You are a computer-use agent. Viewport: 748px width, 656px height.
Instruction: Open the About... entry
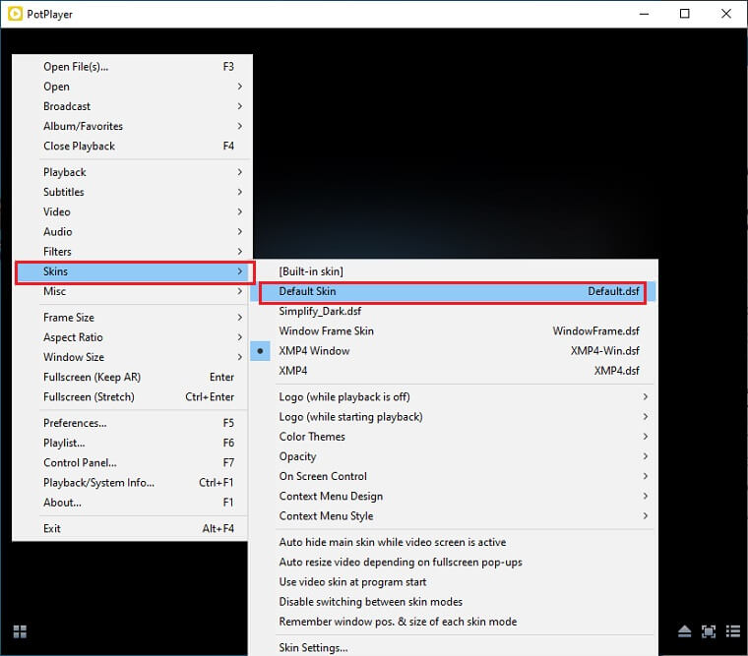point(132,503)
